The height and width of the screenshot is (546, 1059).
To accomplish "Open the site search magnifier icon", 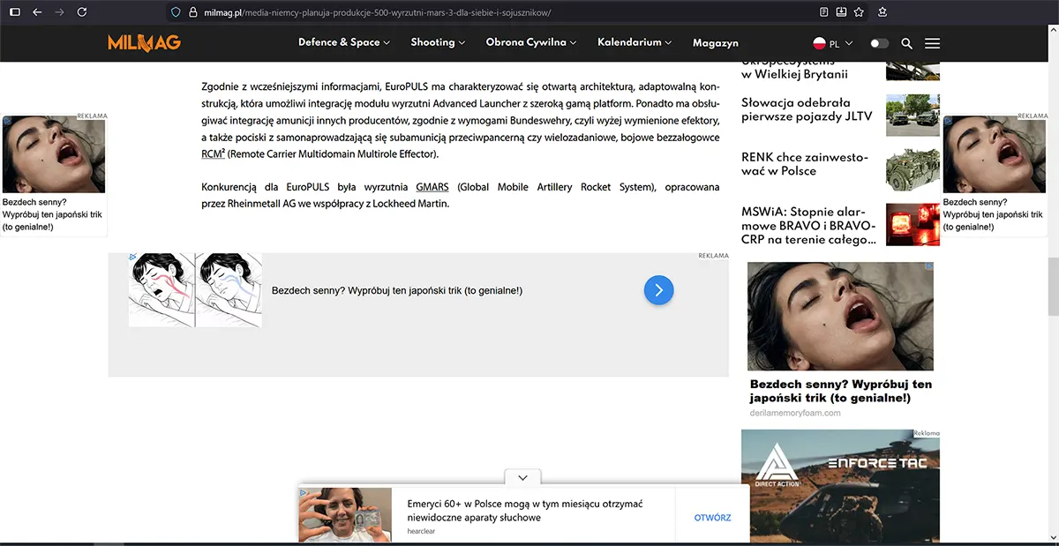I will (905, 42).
